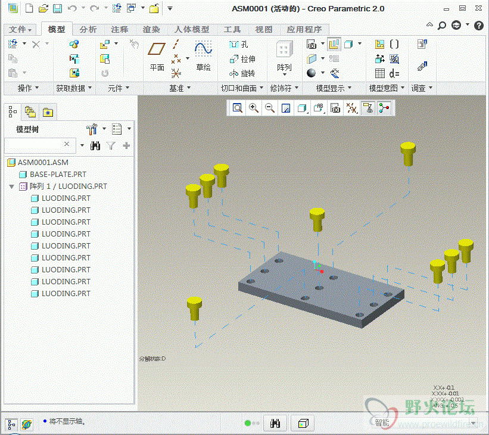Click the sphere appearance gallery icon
The height and width of the screenshot is (435, 489).
[312, 73]
